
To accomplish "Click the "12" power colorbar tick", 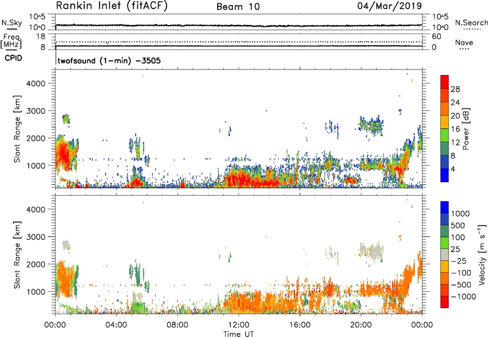I will [x=455, y=143].
